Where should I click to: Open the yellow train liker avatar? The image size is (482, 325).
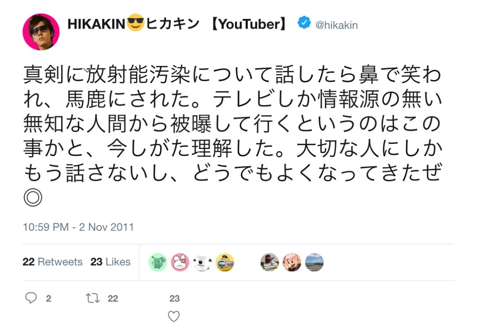click(x=225, y=262)
